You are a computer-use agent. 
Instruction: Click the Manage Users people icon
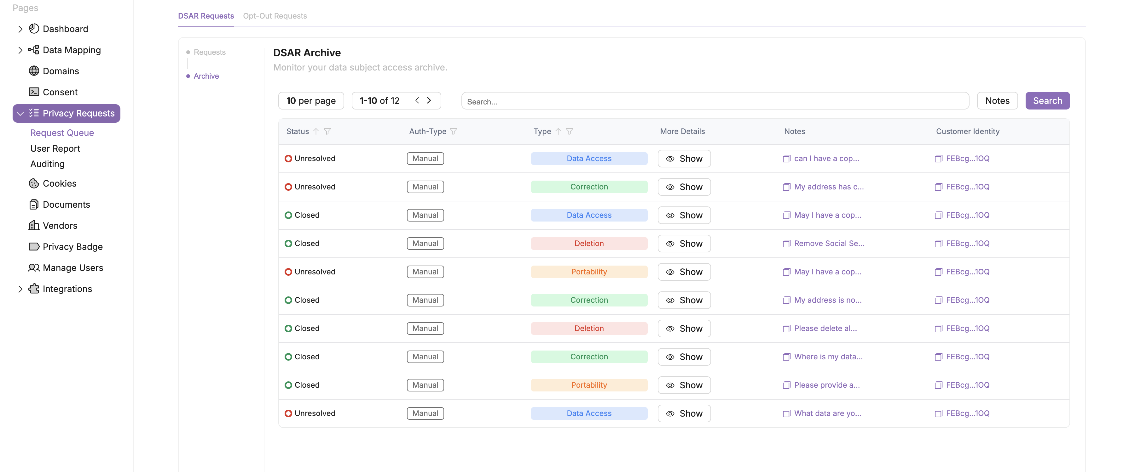(x=34, y=267)
